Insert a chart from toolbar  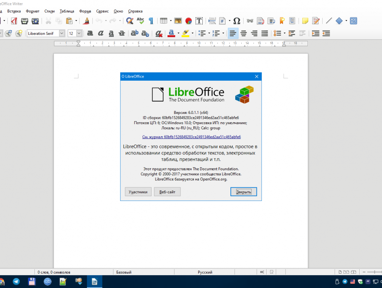click(x=188, y=21)
